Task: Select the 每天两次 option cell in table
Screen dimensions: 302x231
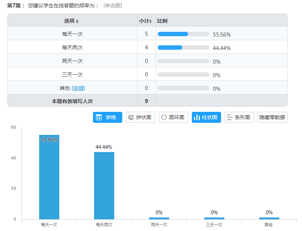Action: click(x=72, y=47)
